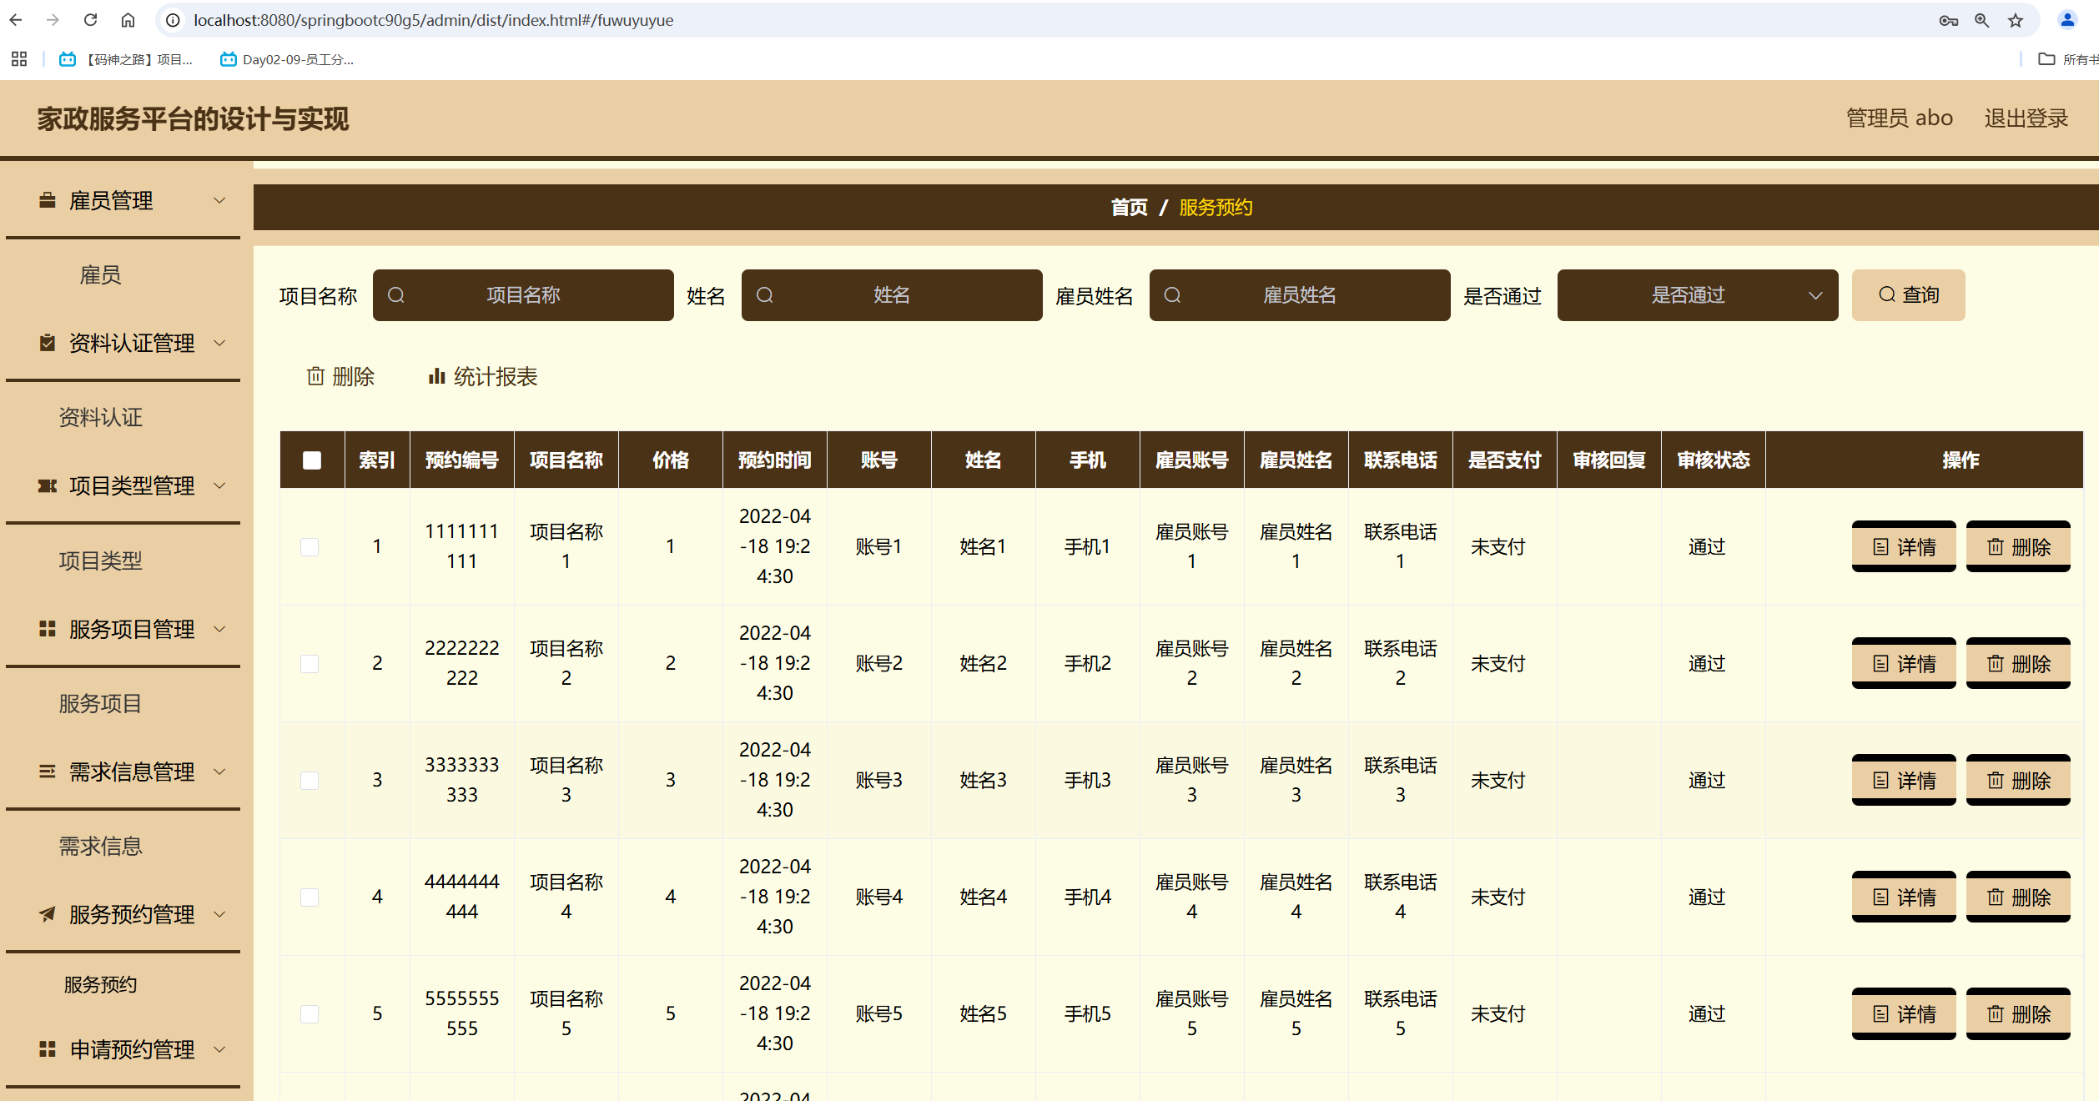Click the bar chart 统计报表 icon
This screenshot has height=1101, width=2099.
[436, 377]
